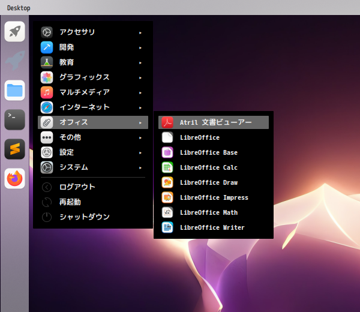Open the アクセサリ menu category
This screenshot has width=360, height=312.
tap(93, 32)
